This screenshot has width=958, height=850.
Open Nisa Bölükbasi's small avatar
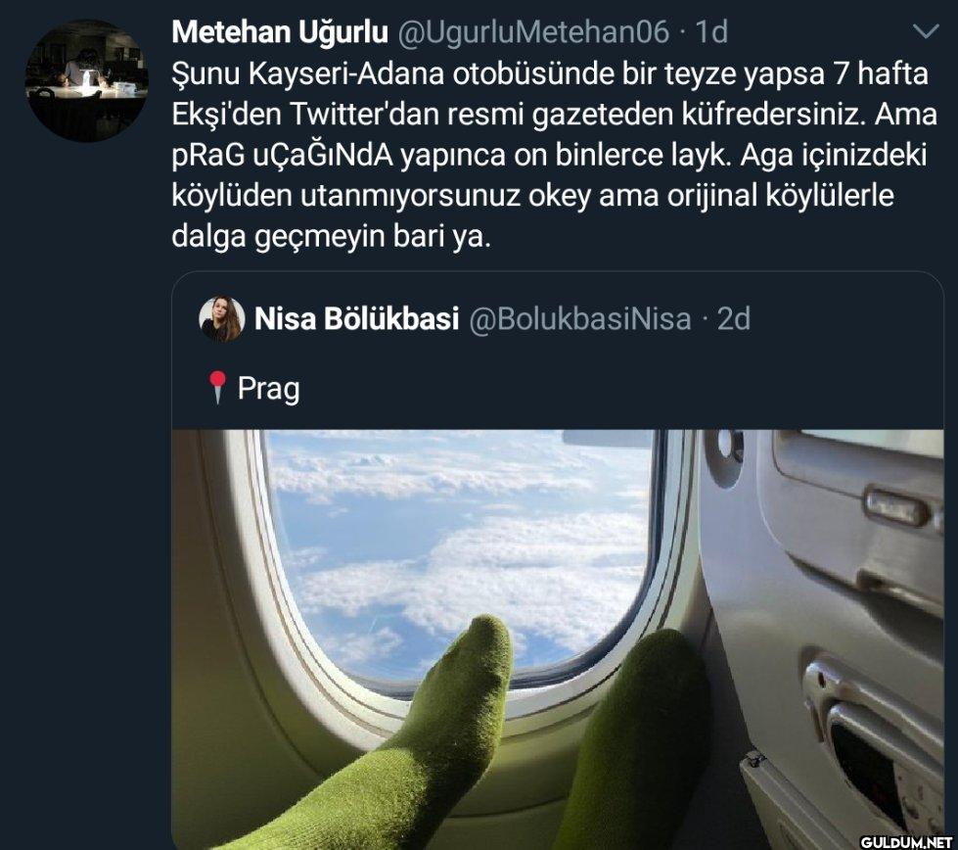point(222,318)
